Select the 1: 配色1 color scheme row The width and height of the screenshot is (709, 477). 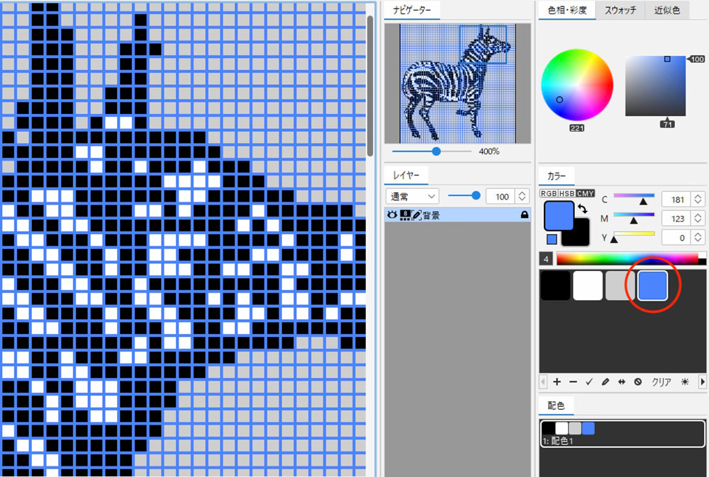623,434
